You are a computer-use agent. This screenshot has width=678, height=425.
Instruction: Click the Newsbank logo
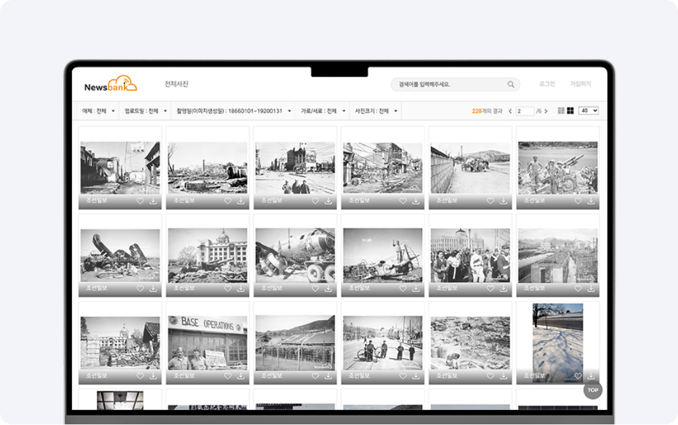(x=111, y=85)
